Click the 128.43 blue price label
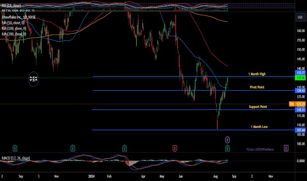Viewport: 307px width, 181px height. pyautogui.click(x=300, y=90)
